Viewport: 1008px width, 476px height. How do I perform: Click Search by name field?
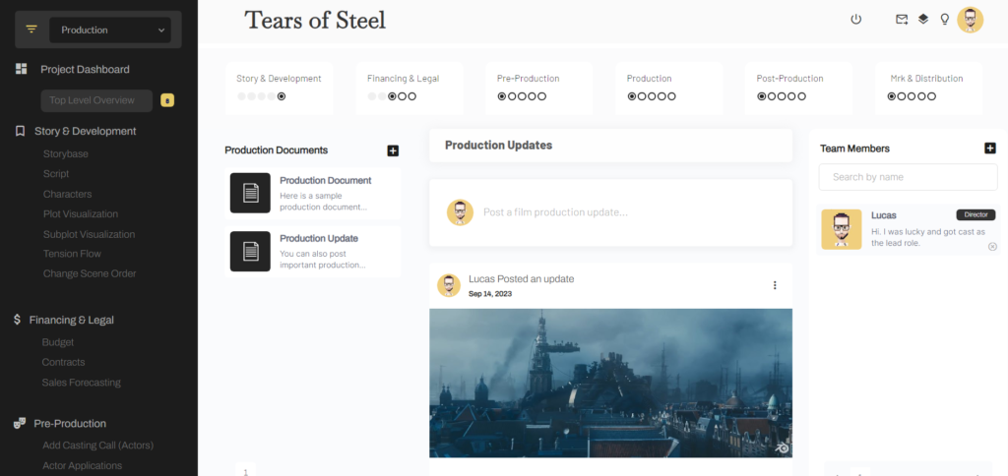[x=908, y=177]
